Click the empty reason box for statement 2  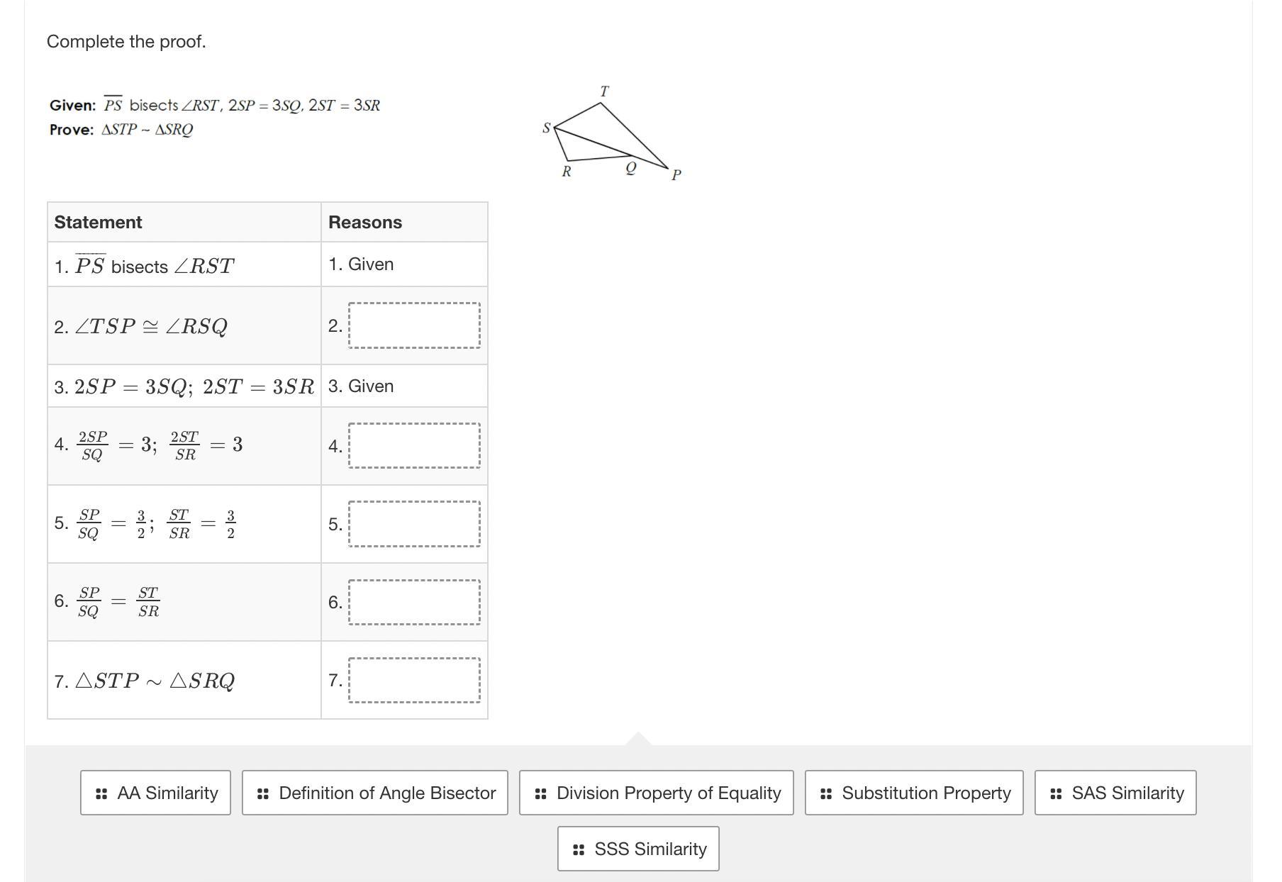(x=414, y=325)
